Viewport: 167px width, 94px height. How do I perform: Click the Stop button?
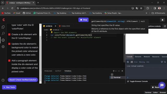point(83,20)
